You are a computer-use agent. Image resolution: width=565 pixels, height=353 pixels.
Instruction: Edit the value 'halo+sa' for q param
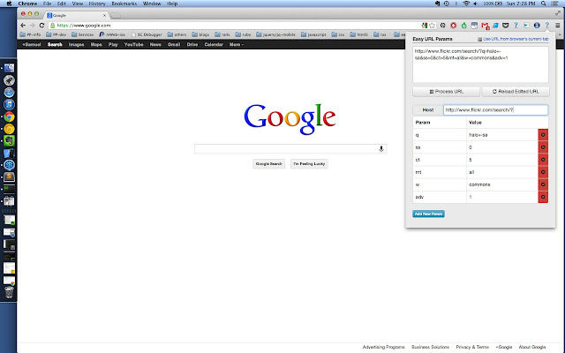pos(502,135)
